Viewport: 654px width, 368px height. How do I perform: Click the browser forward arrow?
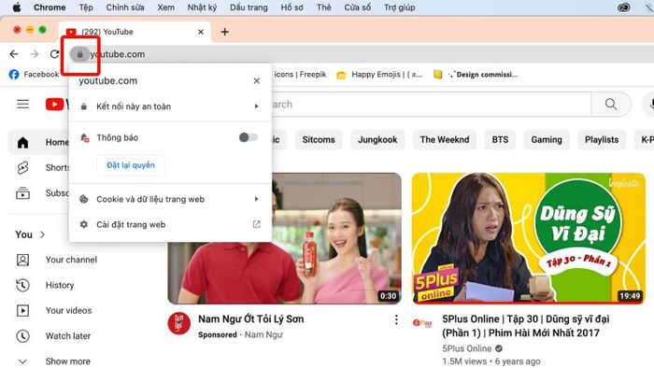[35, 54]
